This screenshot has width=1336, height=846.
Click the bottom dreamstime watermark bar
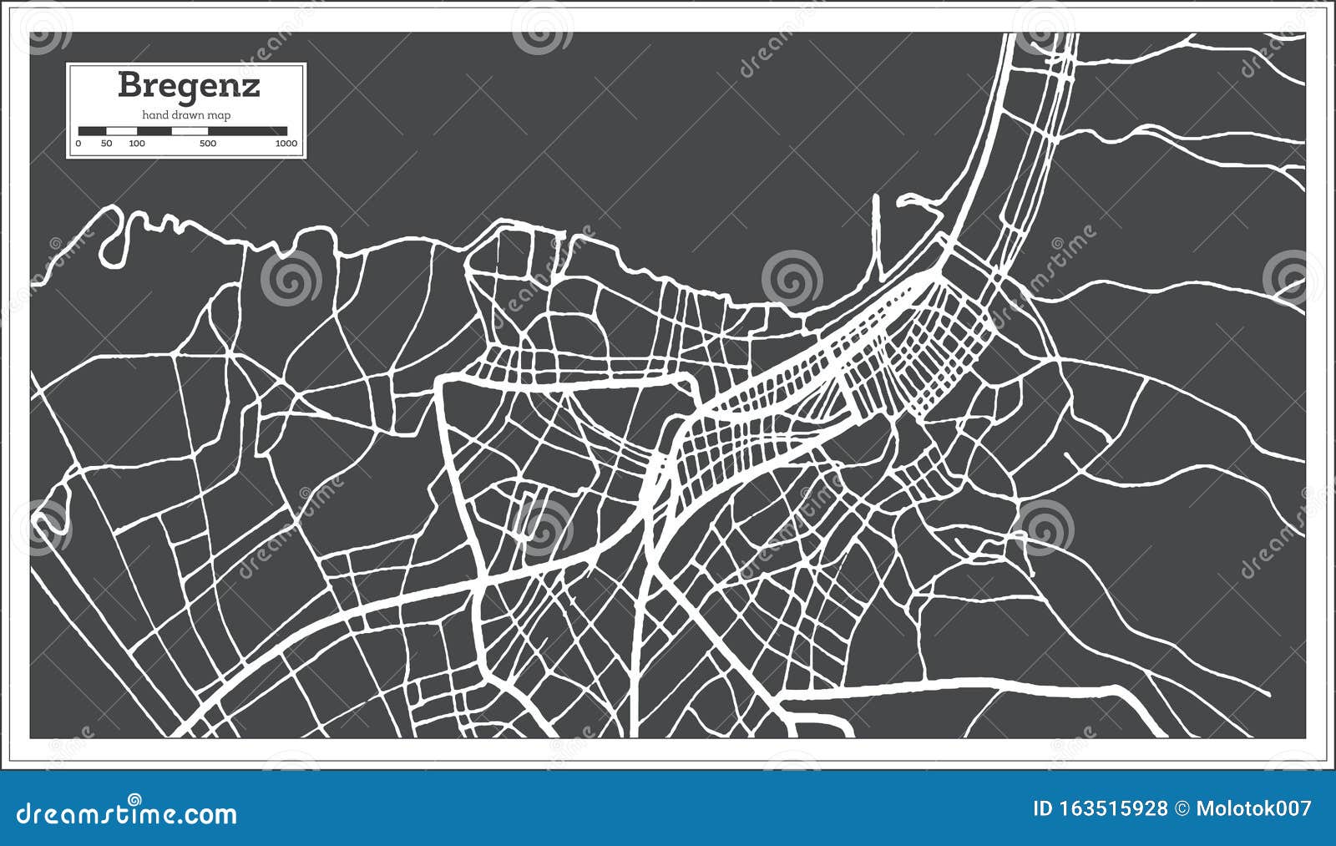click(668, 808)
